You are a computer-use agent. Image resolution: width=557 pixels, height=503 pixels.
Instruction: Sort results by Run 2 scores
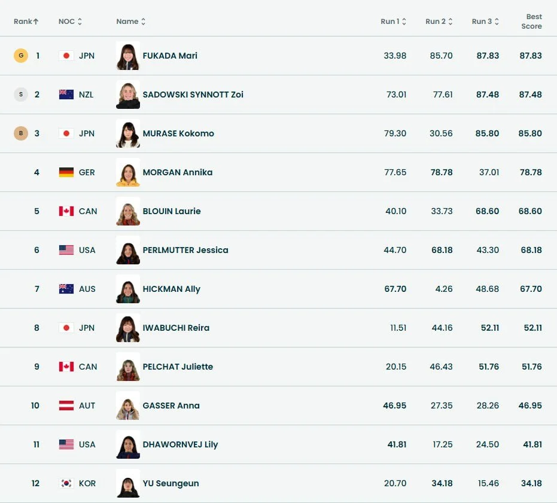439,22
